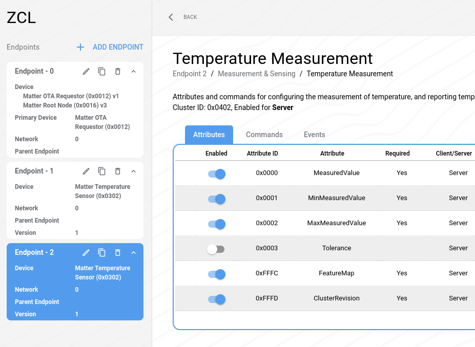Duplicate Endpoint - 0 using the copy icon
The width and height of the screenshot is (475, 347).
tap(102, 72)
